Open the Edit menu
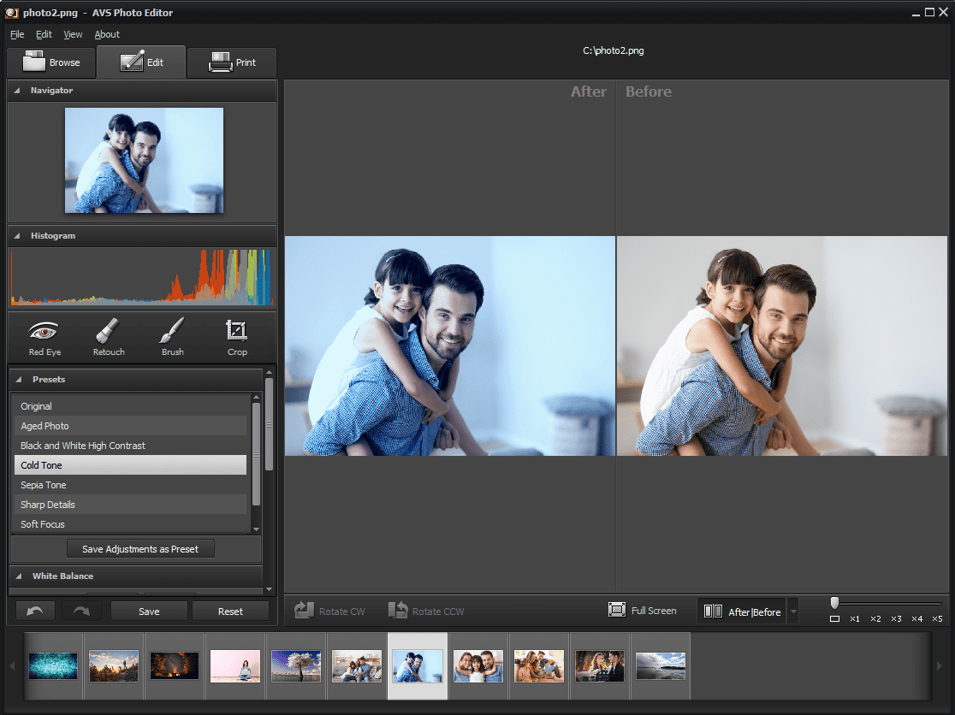The height and width of the screenshot is (715, 955). pos(44,35)
